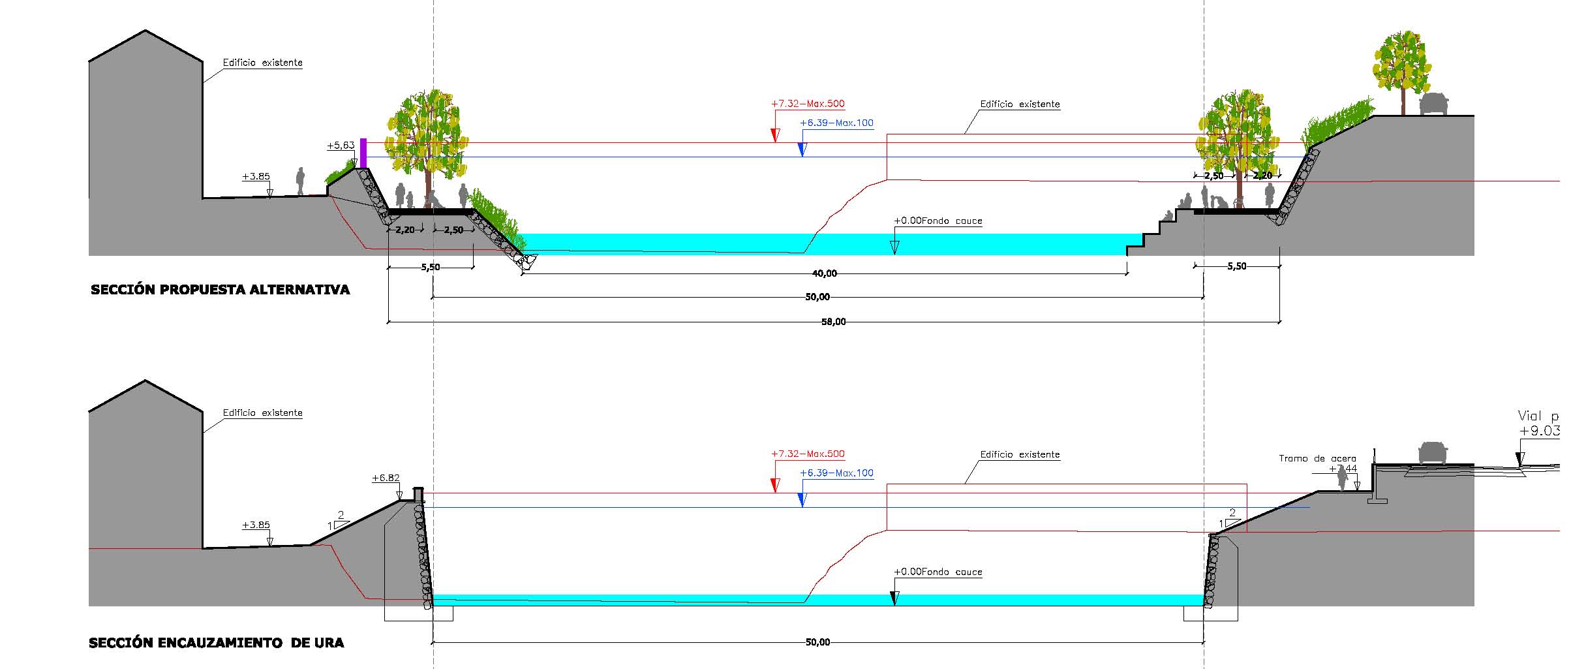Viewport: 1586px width, 669px height.
Task: Click the black Fondo cauce arrow, lower section
Action: click(x=894, y=598)
